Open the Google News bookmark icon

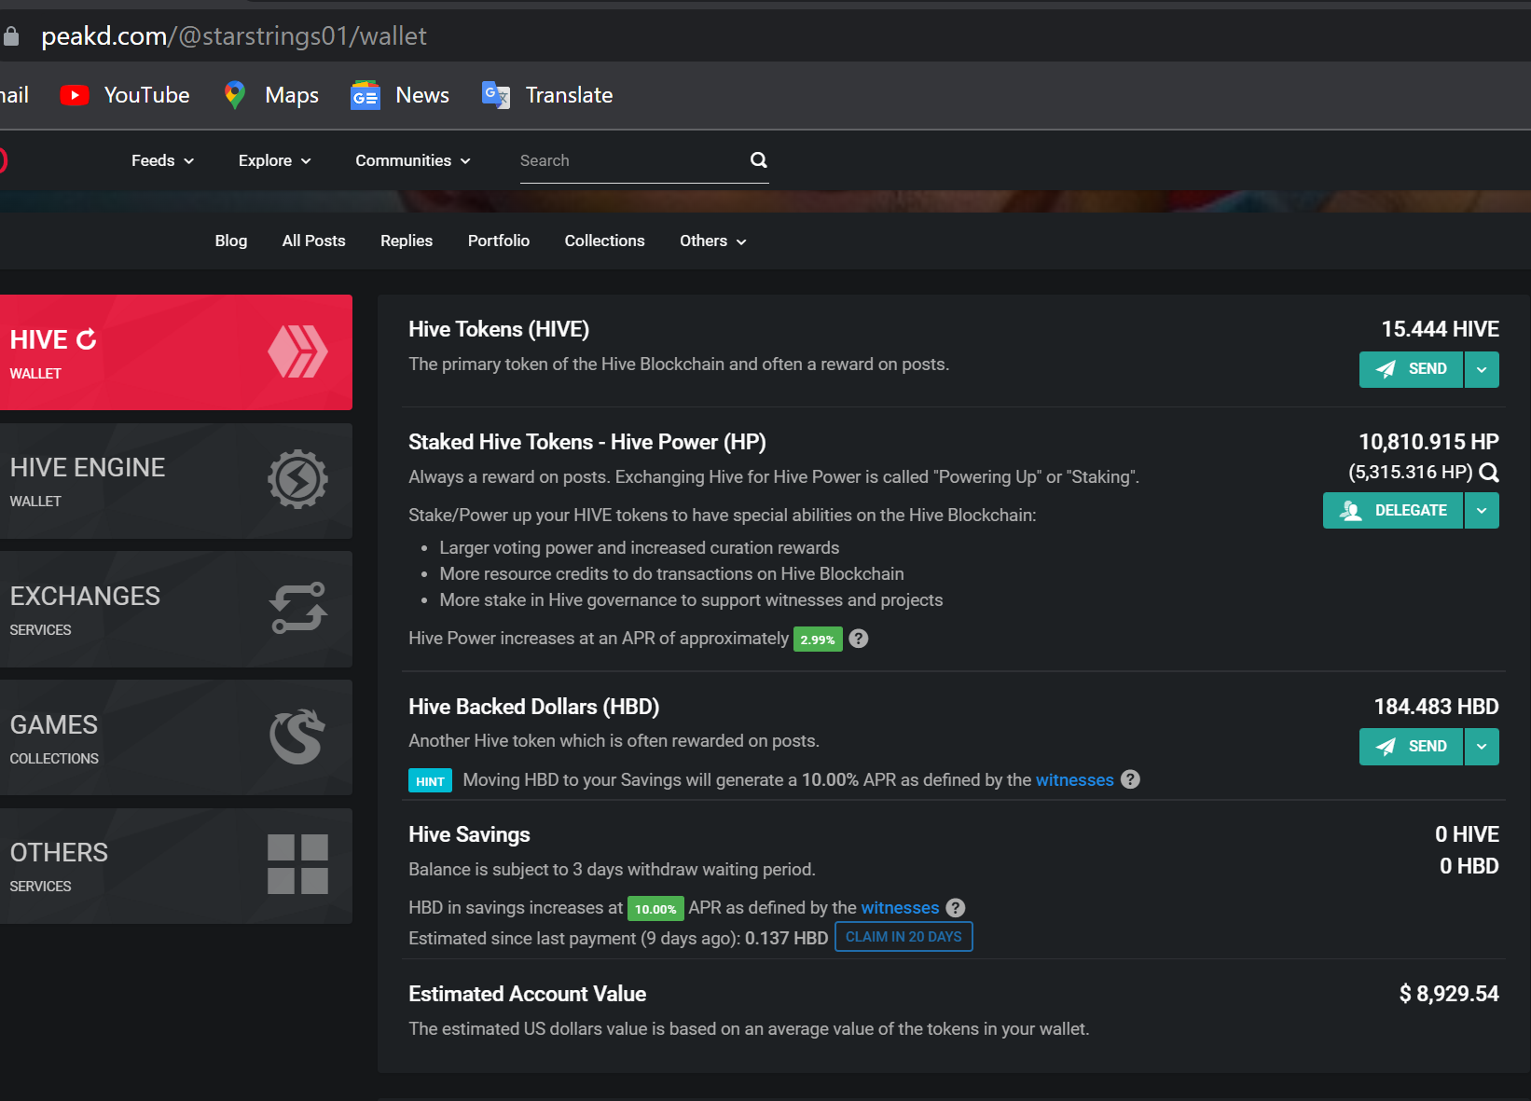366,95
